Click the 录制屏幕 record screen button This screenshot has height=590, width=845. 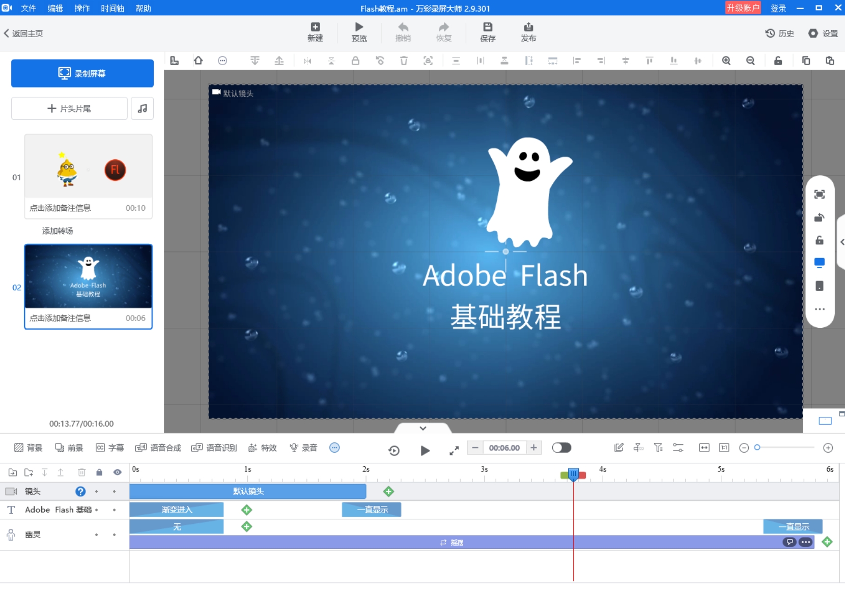[x=82, y=73]
